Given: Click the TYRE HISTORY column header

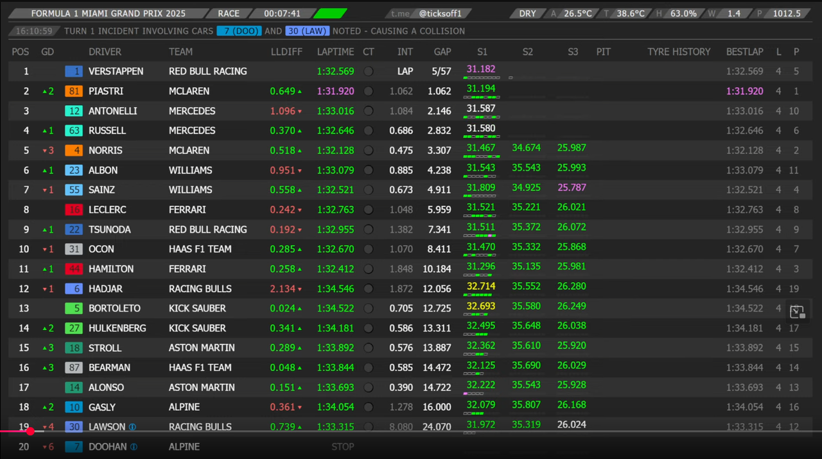Looking at the screenshot, I should coord(679,52).
